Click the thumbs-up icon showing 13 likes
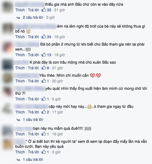152x164 pixels. (44, 54)
